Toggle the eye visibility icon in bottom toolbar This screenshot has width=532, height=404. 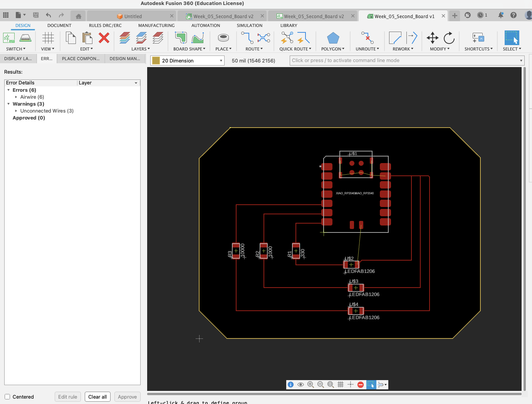[300, 384]
